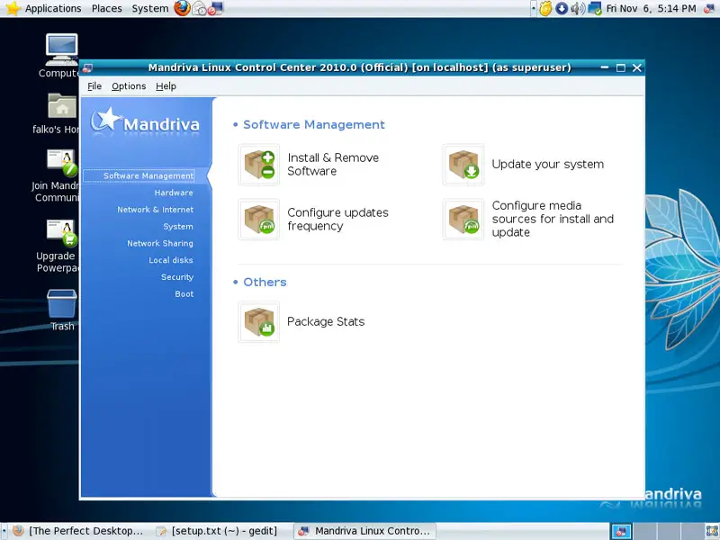Switch to the Hardware category
Viewport: 720px width, 540px height.
pyautogui.click(x=174, y=193)
